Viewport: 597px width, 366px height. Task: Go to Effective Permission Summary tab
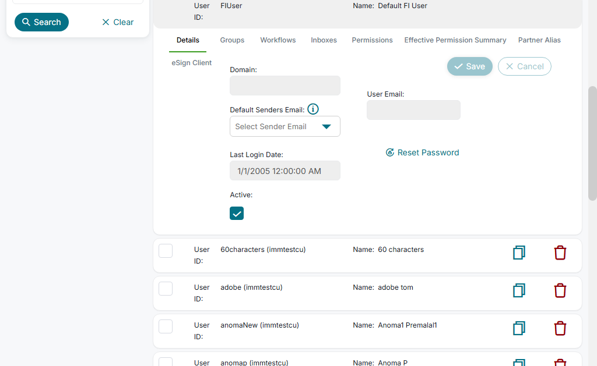[x=455, y=40]
